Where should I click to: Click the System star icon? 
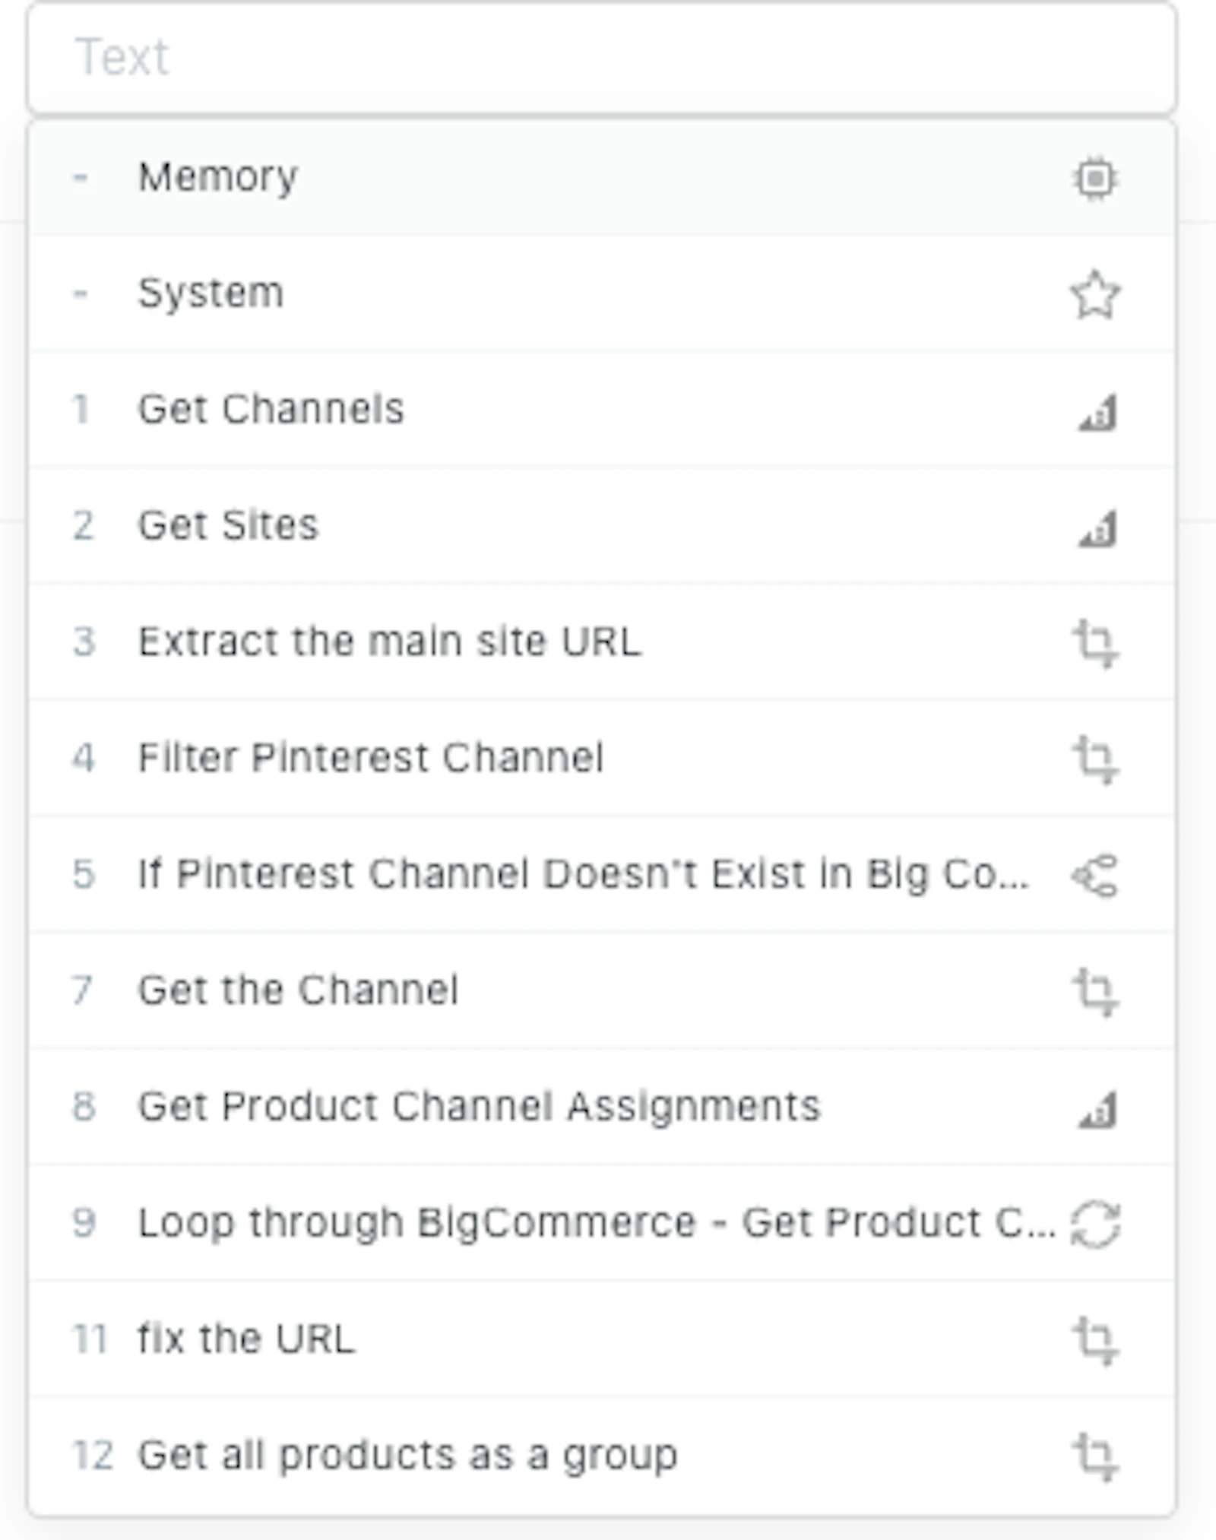point(1095,294)
